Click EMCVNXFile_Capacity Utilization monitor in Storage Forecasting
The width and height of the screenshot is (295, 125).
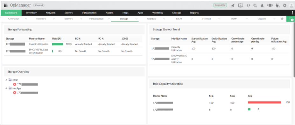(x=39, y=51)
